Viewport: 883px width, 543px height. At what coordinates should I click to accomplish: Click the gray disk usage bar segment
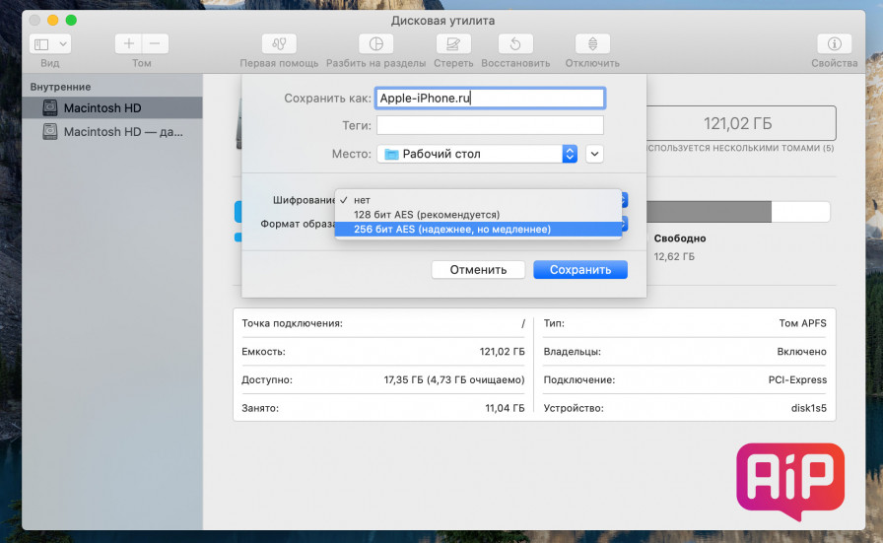(x=709, y=212)
